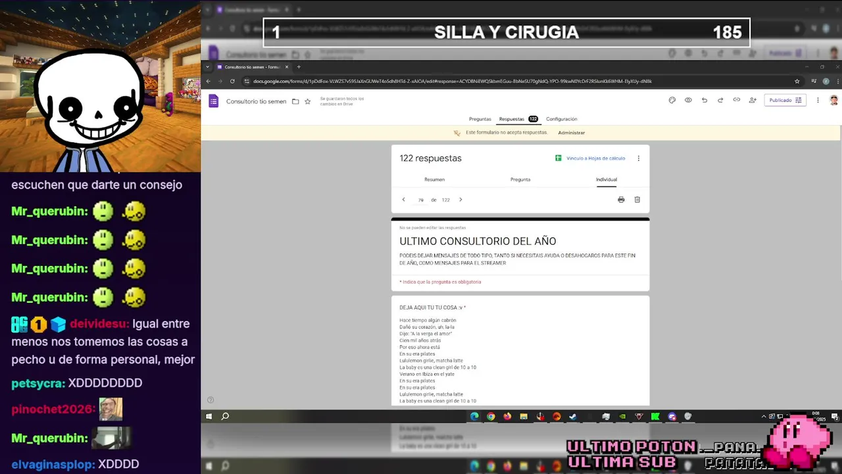Click the browser address bar URL
This screenshot has width=842, height=474.
(x=452, y=81)
